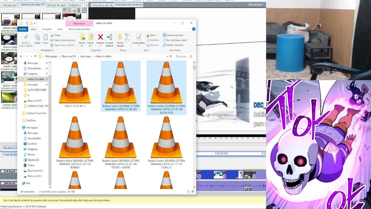Click Anclar al Acceso rápido pin
The width and height of the screenshot is (371, 209).
click(x=26, y=40)
